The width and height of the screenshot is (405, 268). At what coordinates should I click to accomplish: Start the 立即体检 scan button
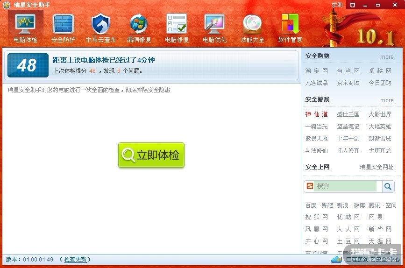tap(151, 155)
